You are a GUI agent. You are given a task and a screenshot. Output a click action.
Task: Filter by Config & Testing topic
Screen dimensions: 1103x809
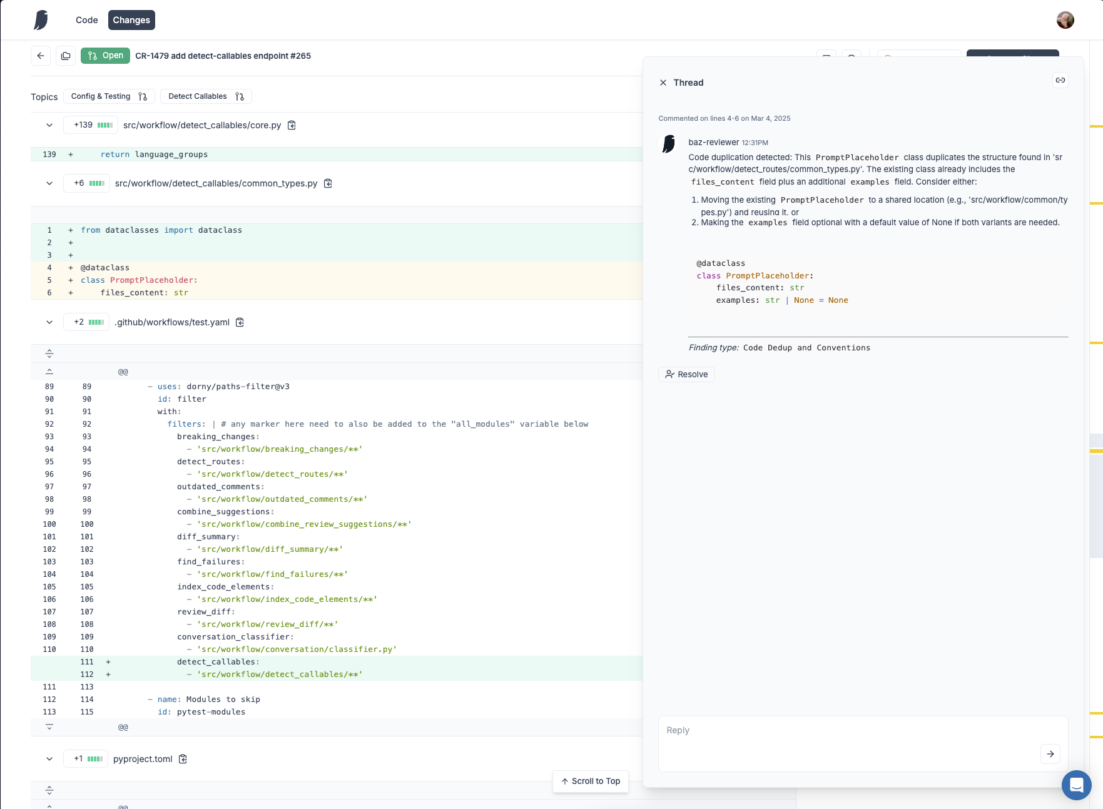pos(109,96)
